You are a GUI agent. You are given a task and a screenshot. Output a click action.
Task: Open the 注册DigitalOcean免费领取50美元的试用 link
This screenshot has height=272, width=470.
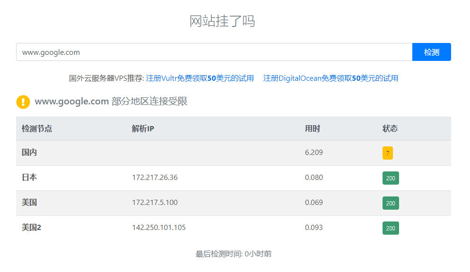click(x=331, y=78)
